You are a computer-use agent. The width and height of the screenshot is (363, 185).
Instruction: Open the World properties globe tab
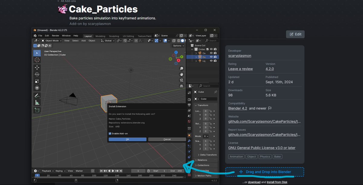[x=189, y=121]
